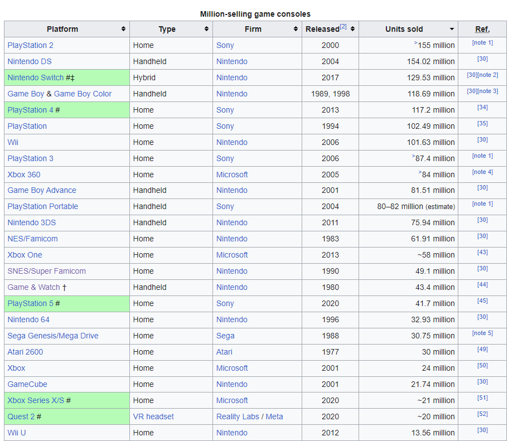Open [note 4] reference for Xbox 360

[482, 172]
